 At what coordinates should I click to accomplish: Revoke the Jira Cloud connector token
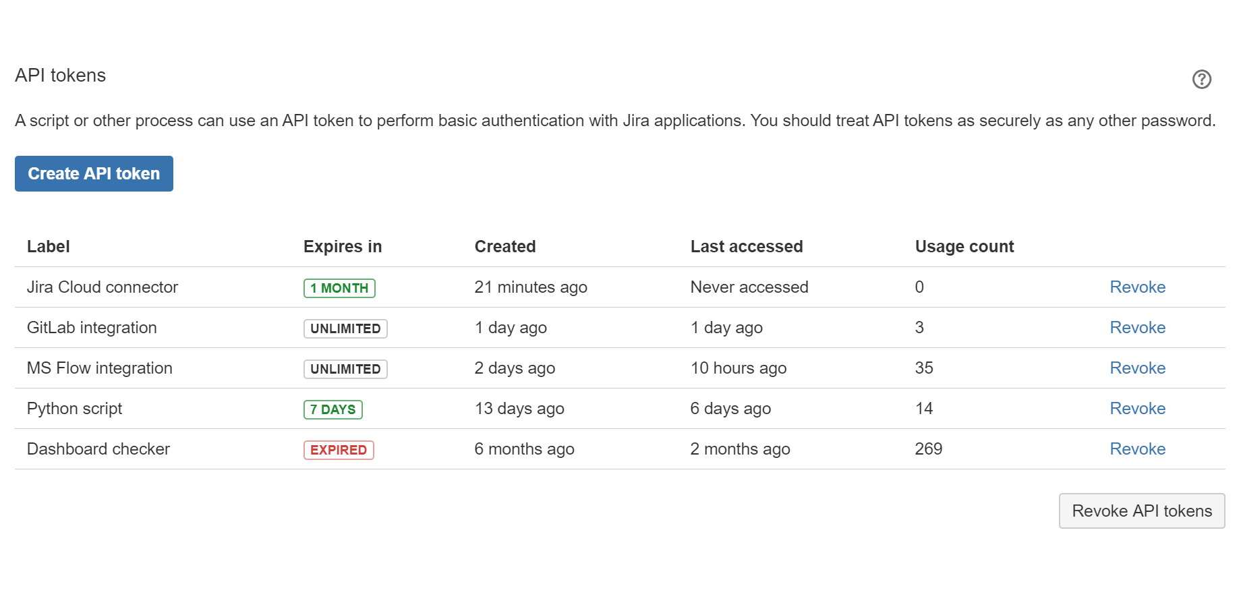1137,287
